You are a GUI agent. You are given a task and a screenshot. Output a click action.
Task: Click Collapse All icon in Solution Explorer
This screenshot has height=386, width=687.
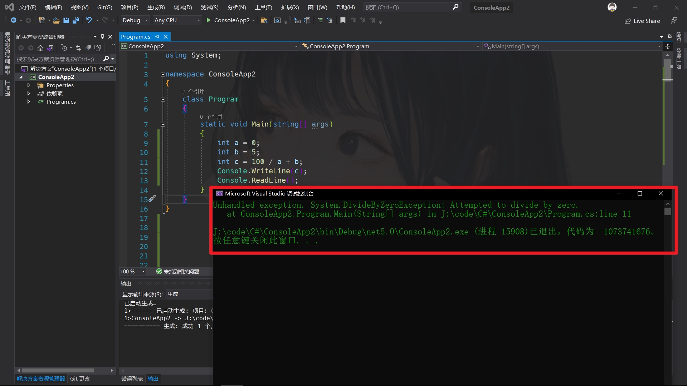click(88, 48)
